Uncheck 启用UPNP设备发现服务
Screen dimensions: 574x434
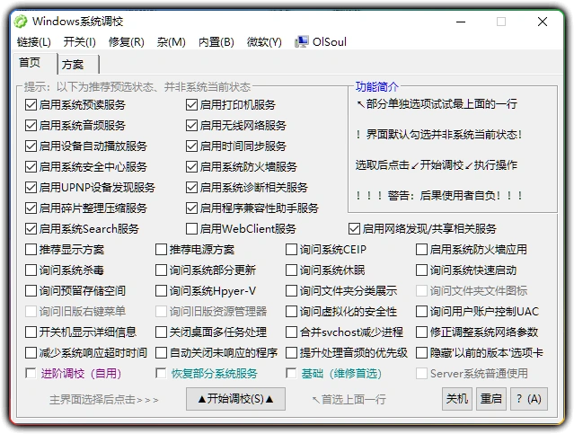(31, 188)
